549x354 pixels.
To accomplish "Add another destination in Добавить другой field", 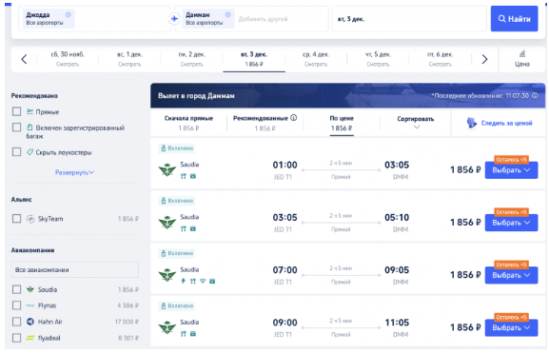I will coord(263,19).
